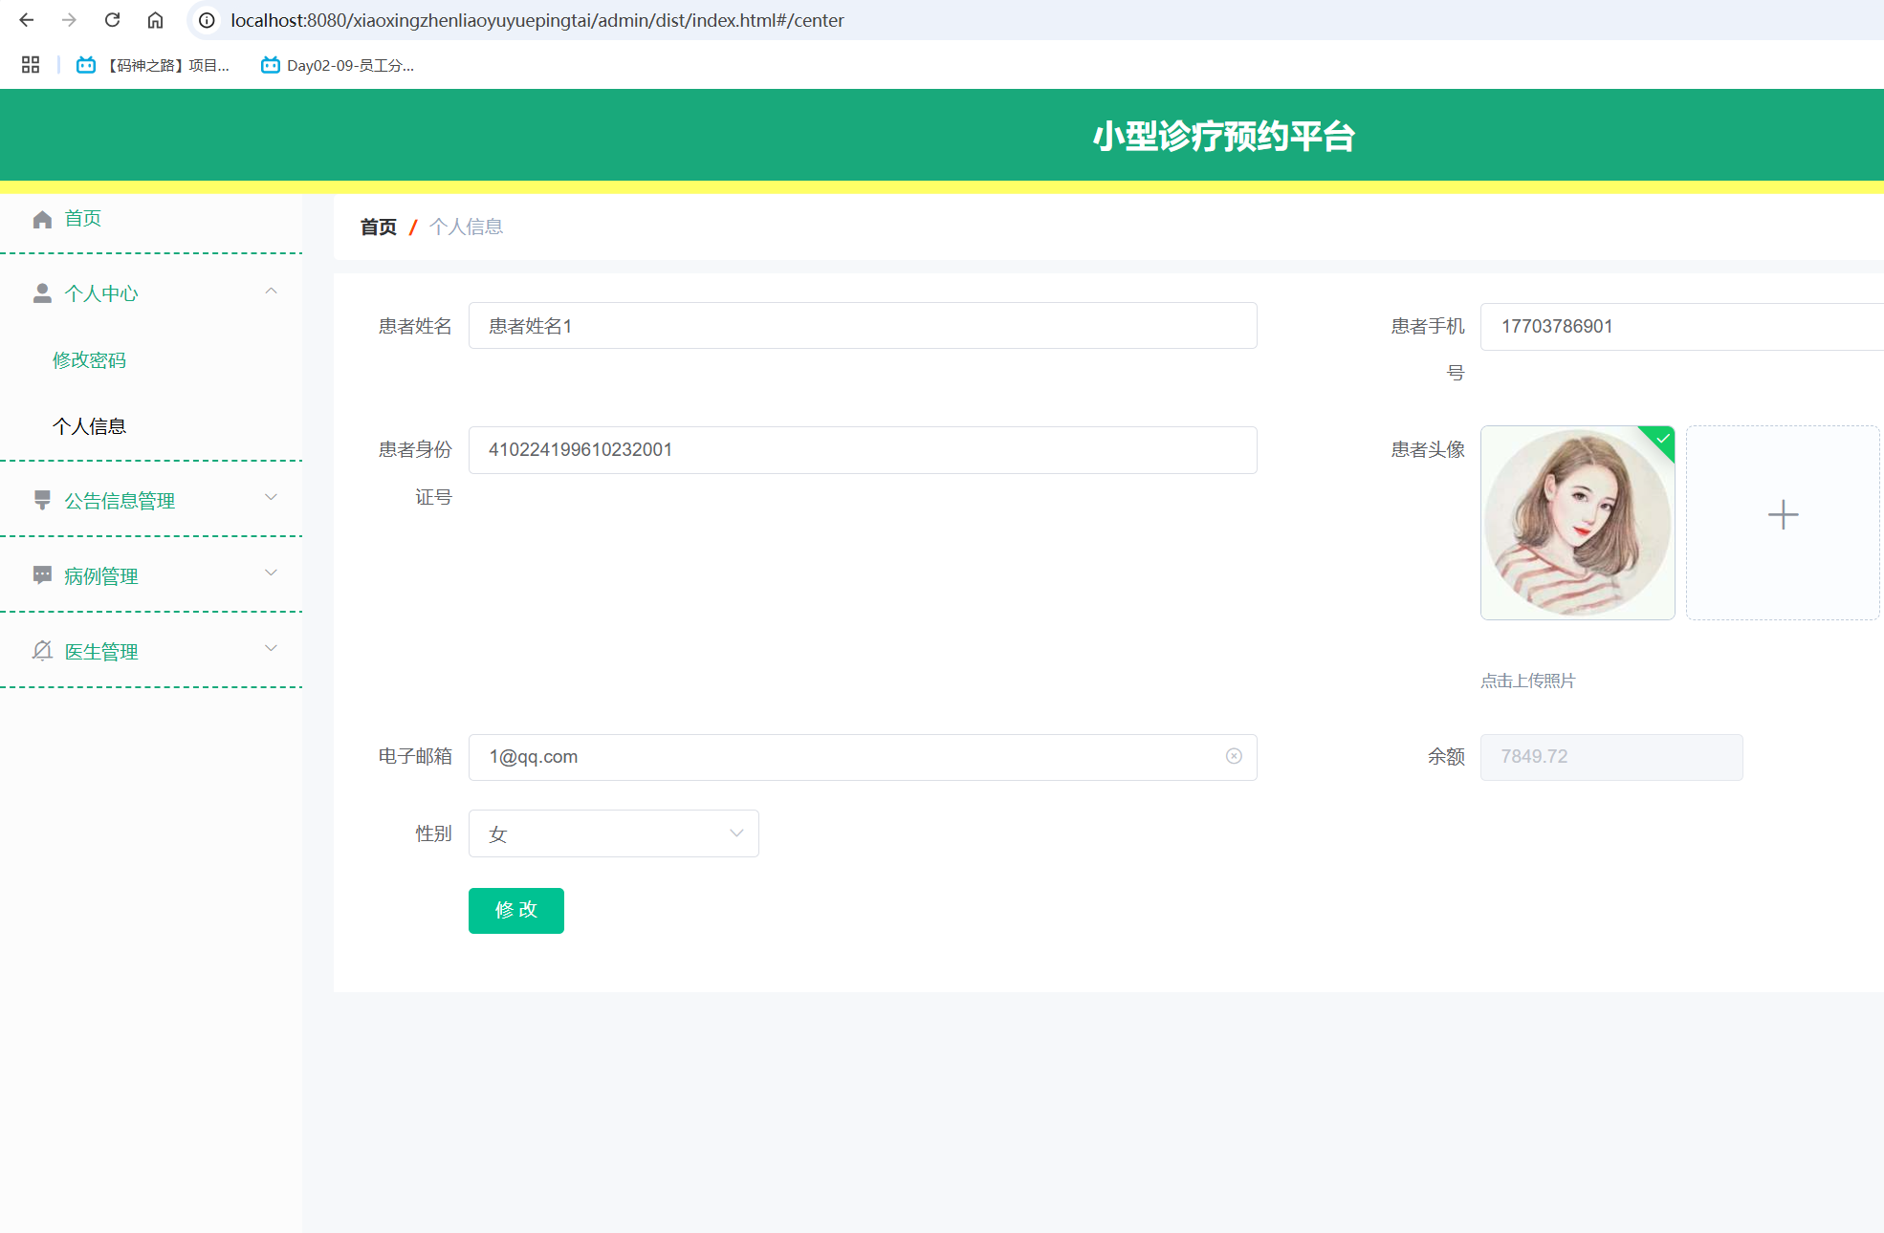Click the 电子邮箱 label
This screenshot has width=1884, height=1233.
[x=415, y=756]
